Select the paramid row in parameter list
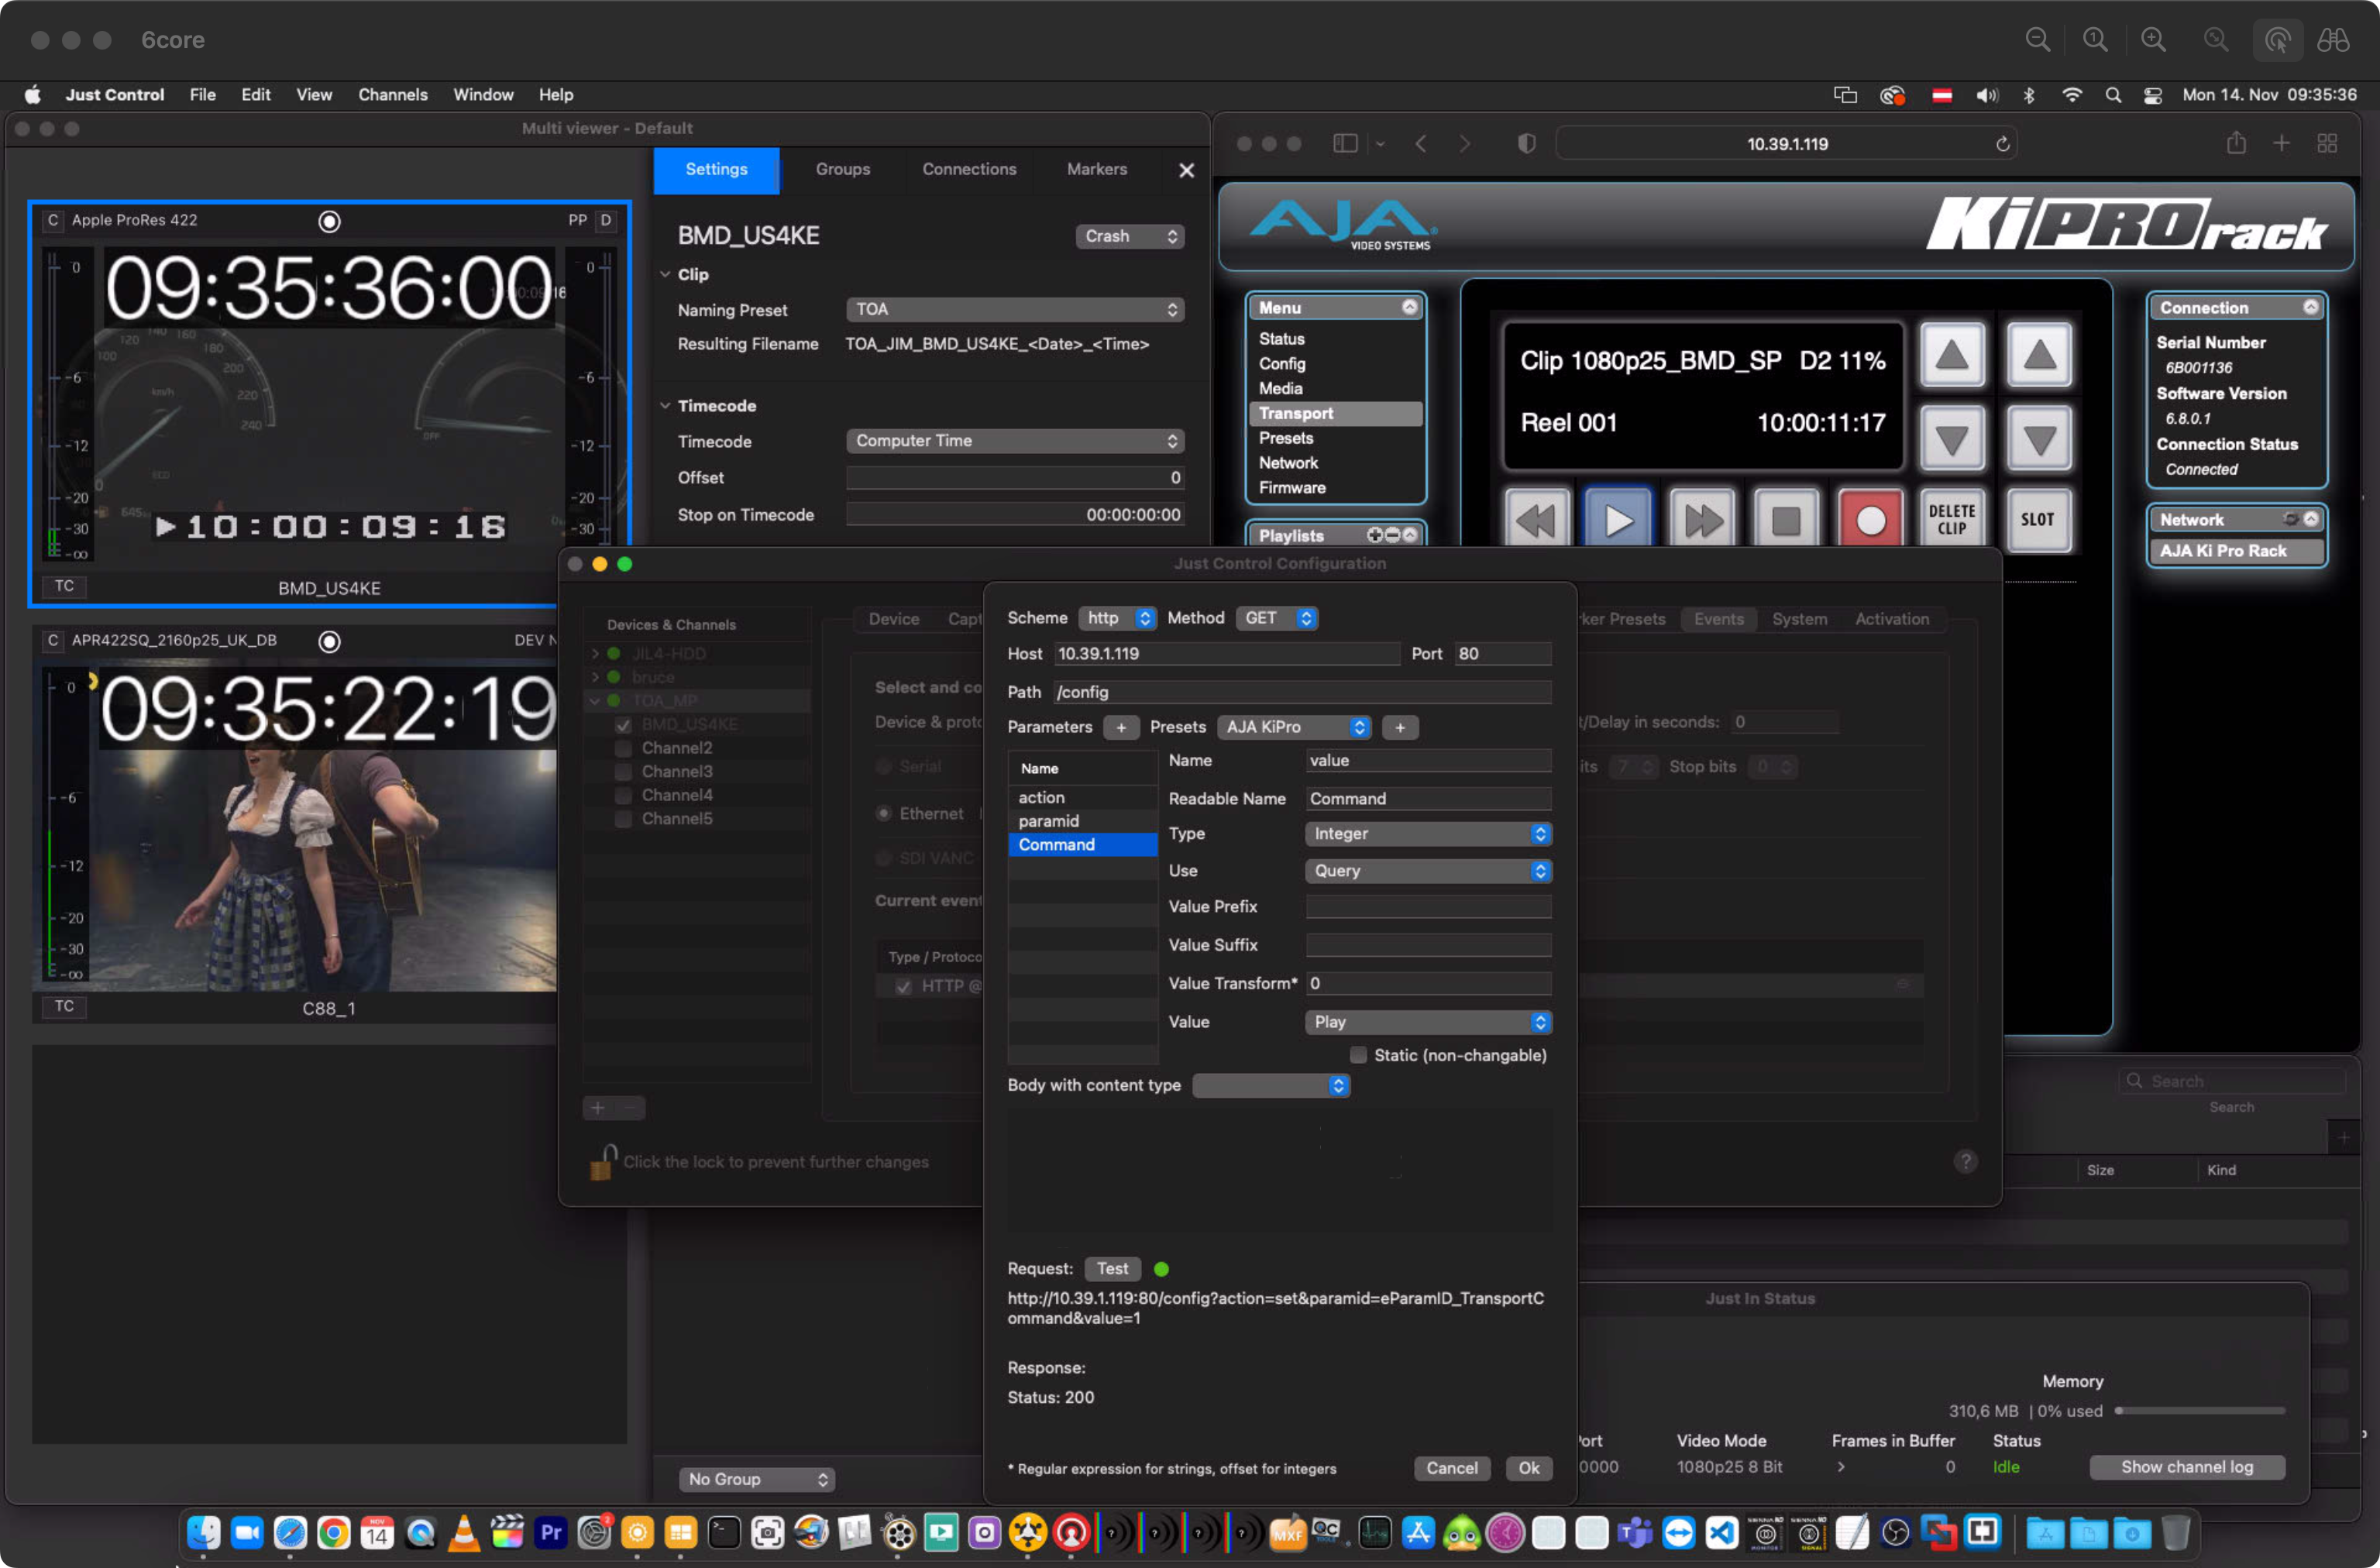The image size is (2380, 1568). (1082, 821)
